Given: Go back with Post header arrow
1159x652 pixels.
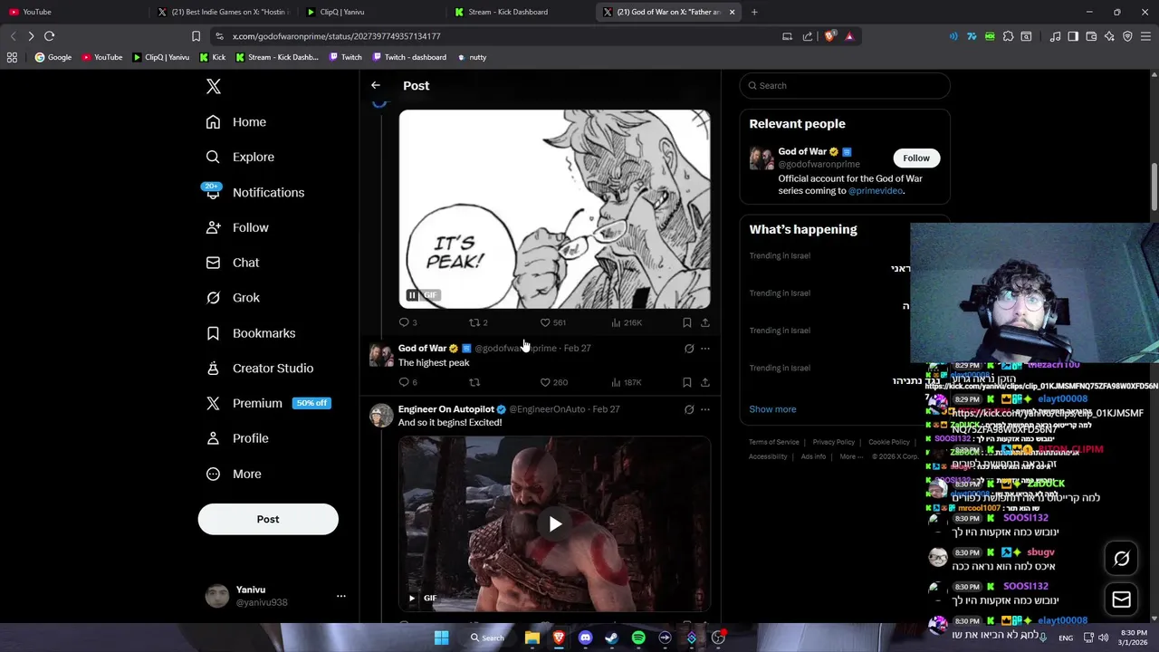Looking at the screenshot, I should (376, 85).
